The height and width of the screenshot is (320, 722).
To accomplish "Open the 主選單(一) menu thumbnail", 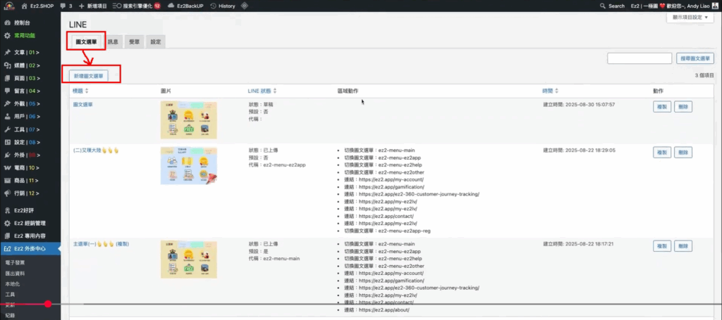I will 189,260.
